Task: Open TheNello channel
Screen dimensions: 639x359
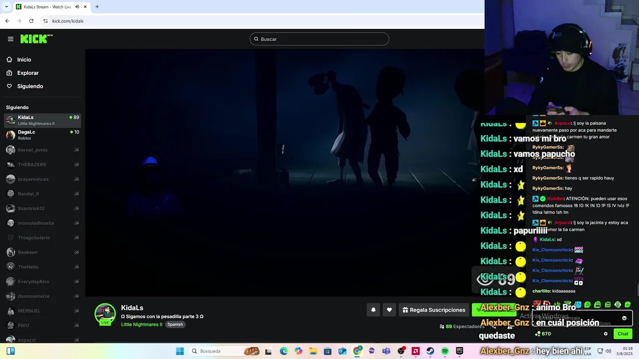Action: click(x=42, y=267)
